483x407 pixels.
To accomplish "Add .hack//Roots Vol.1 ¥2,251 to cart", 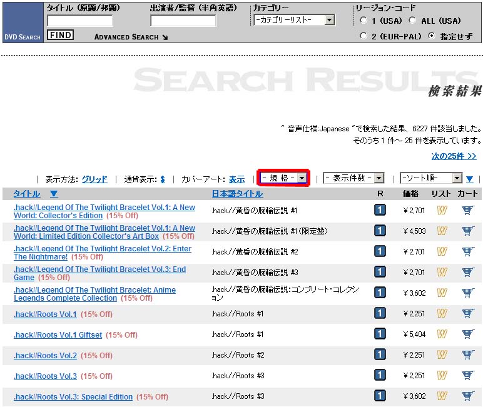I will [x=468, y=313].
